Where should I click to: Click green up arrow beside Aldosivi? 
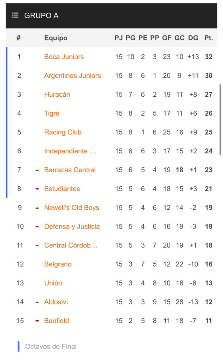[37, 302]
